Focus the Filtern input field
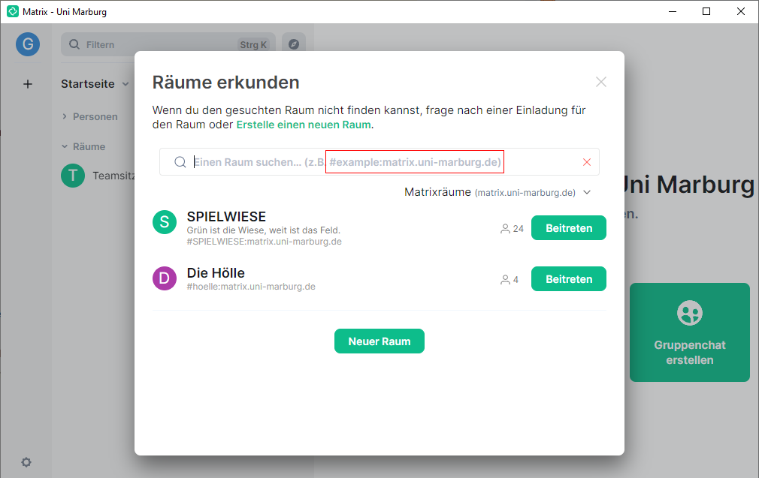759x478 pixels. 168,44
